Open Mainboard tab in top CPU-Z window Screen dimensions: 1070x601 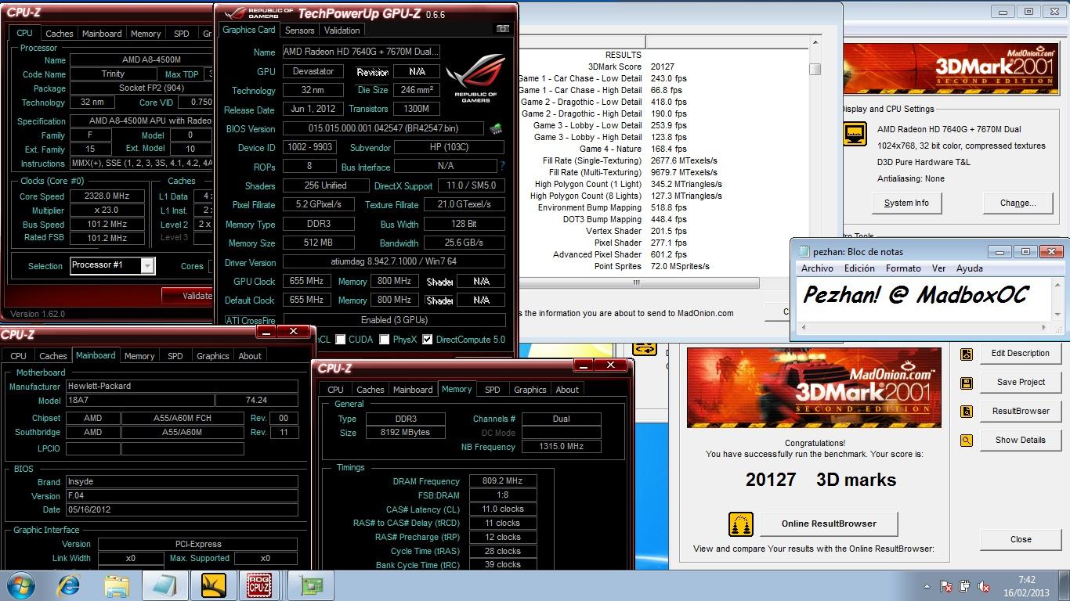click(102, 34)
